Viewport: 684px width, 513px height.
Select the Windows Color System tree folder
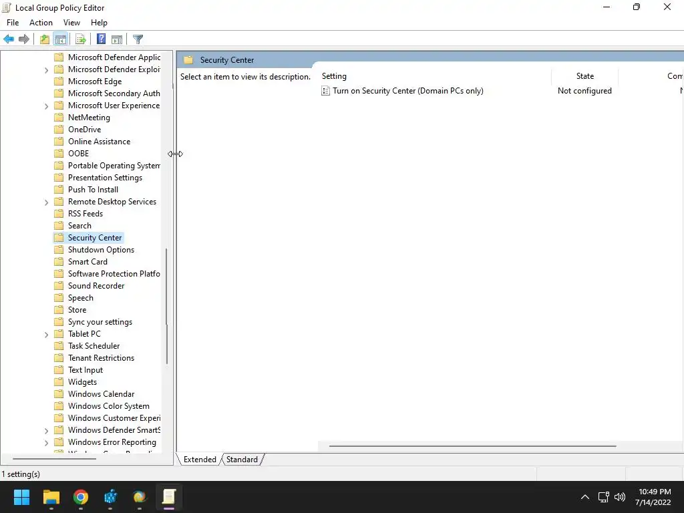pyautogui.click(x=109, y=406)
